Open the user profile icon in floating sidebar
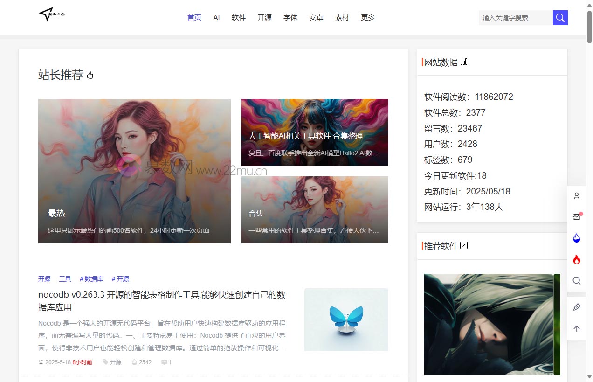The height and width of the screenshot is (382, 593). 577,196
